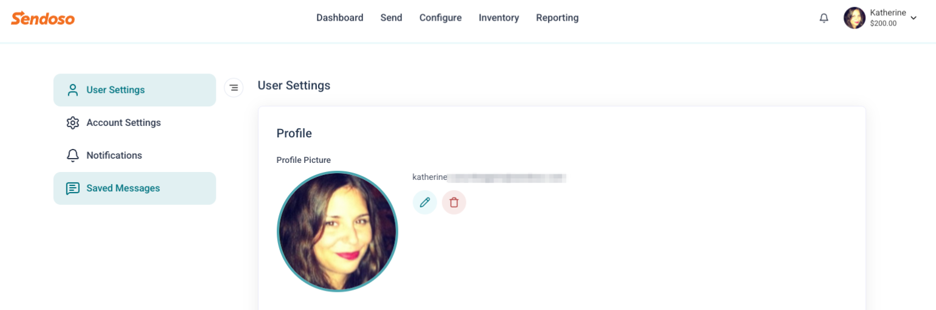Click the Sendoso logo
Image resolution: width=936 pixels, height=310 pixels.
click(43, 18)
